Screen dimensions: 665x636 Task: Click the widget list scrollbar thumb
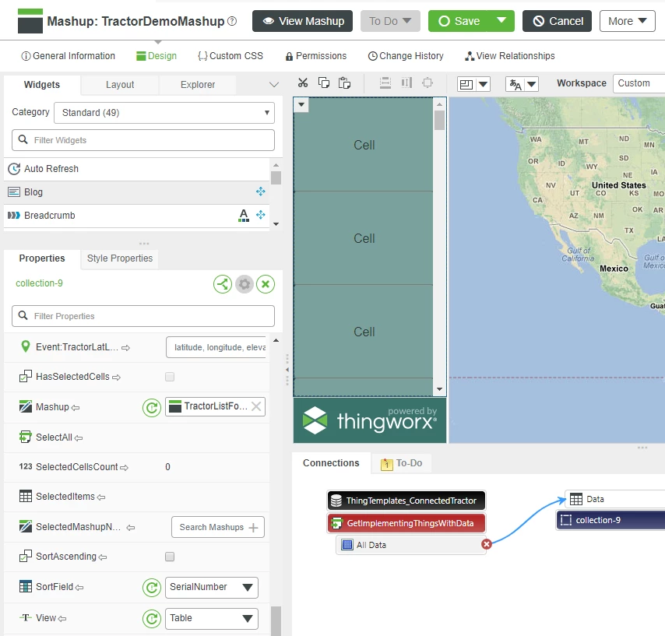click(x=276, y=177)
